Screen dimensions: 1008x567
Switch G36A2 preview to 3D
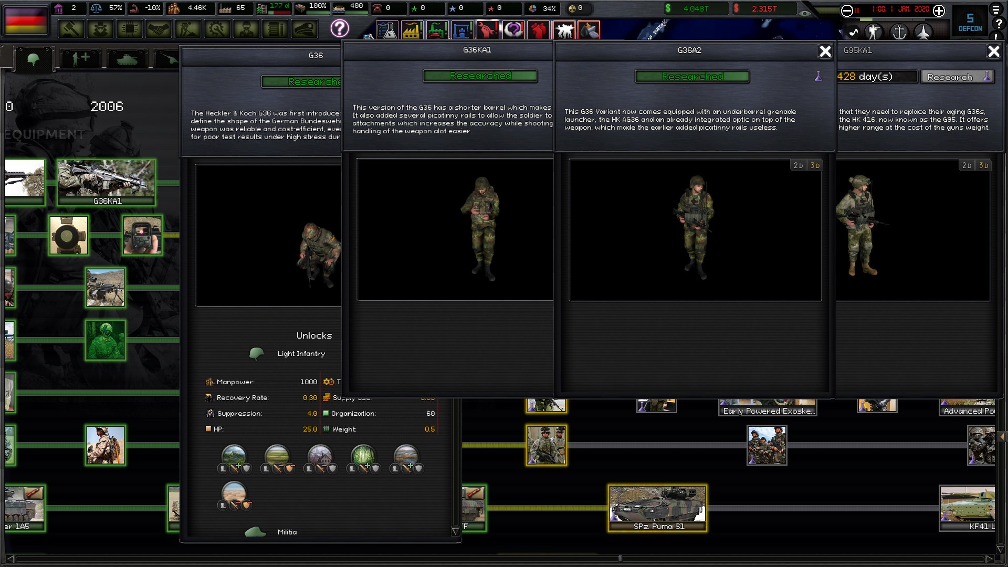point(815,165)
